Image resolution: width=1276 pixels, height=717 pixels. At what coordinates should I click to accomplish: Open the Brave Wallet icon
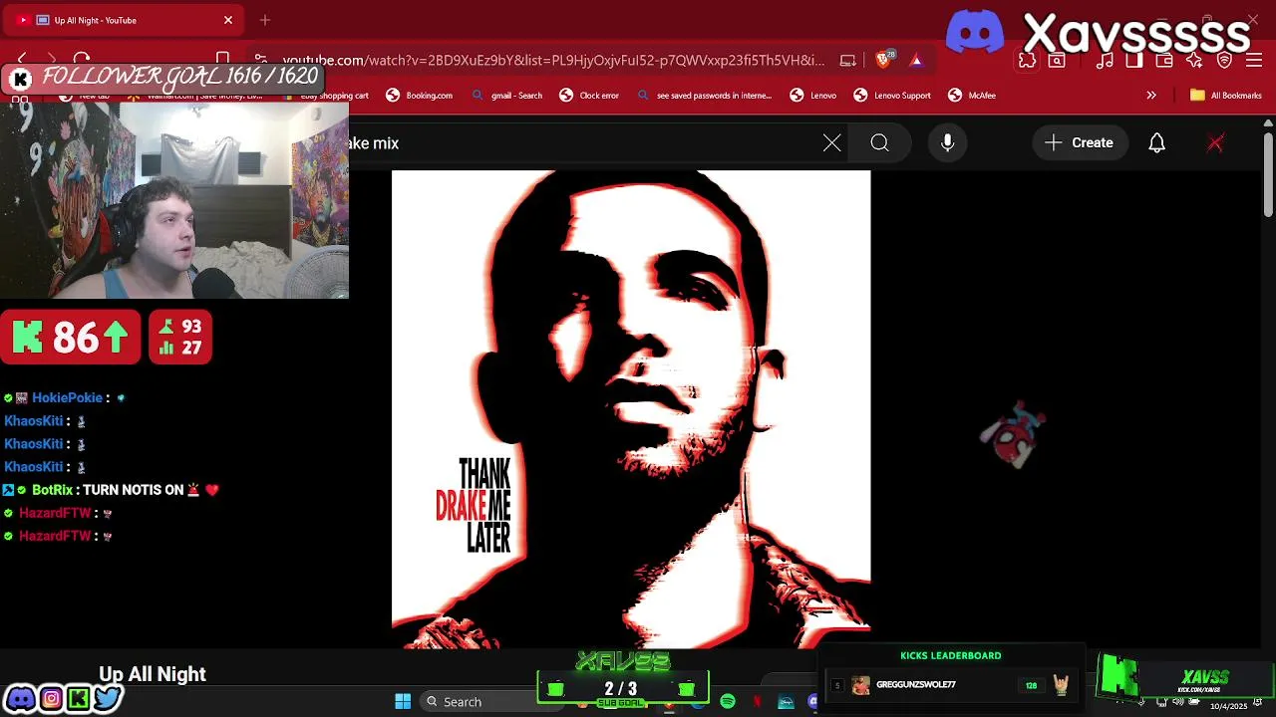coord(1164,61)
